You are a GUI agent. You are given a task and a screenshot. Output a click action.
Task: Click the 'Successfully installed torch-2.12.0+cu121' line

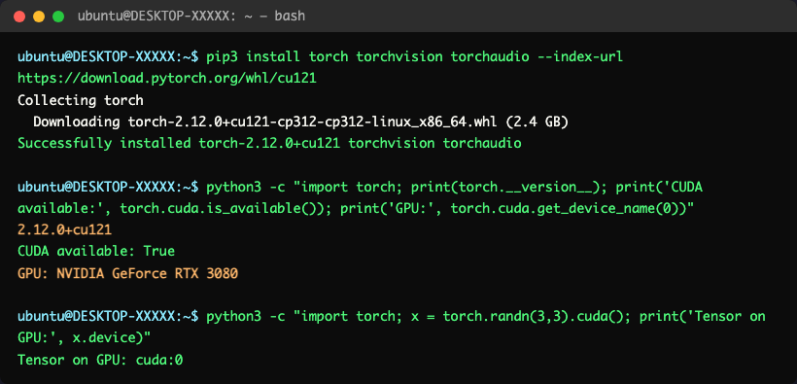[269, 144]
